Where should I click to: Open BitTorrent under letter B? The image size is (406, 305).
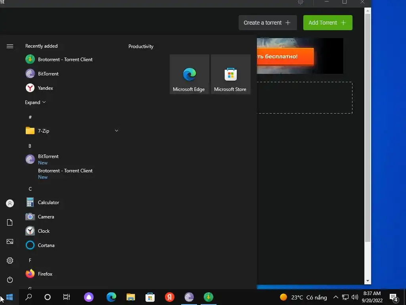tap(42, 159)
